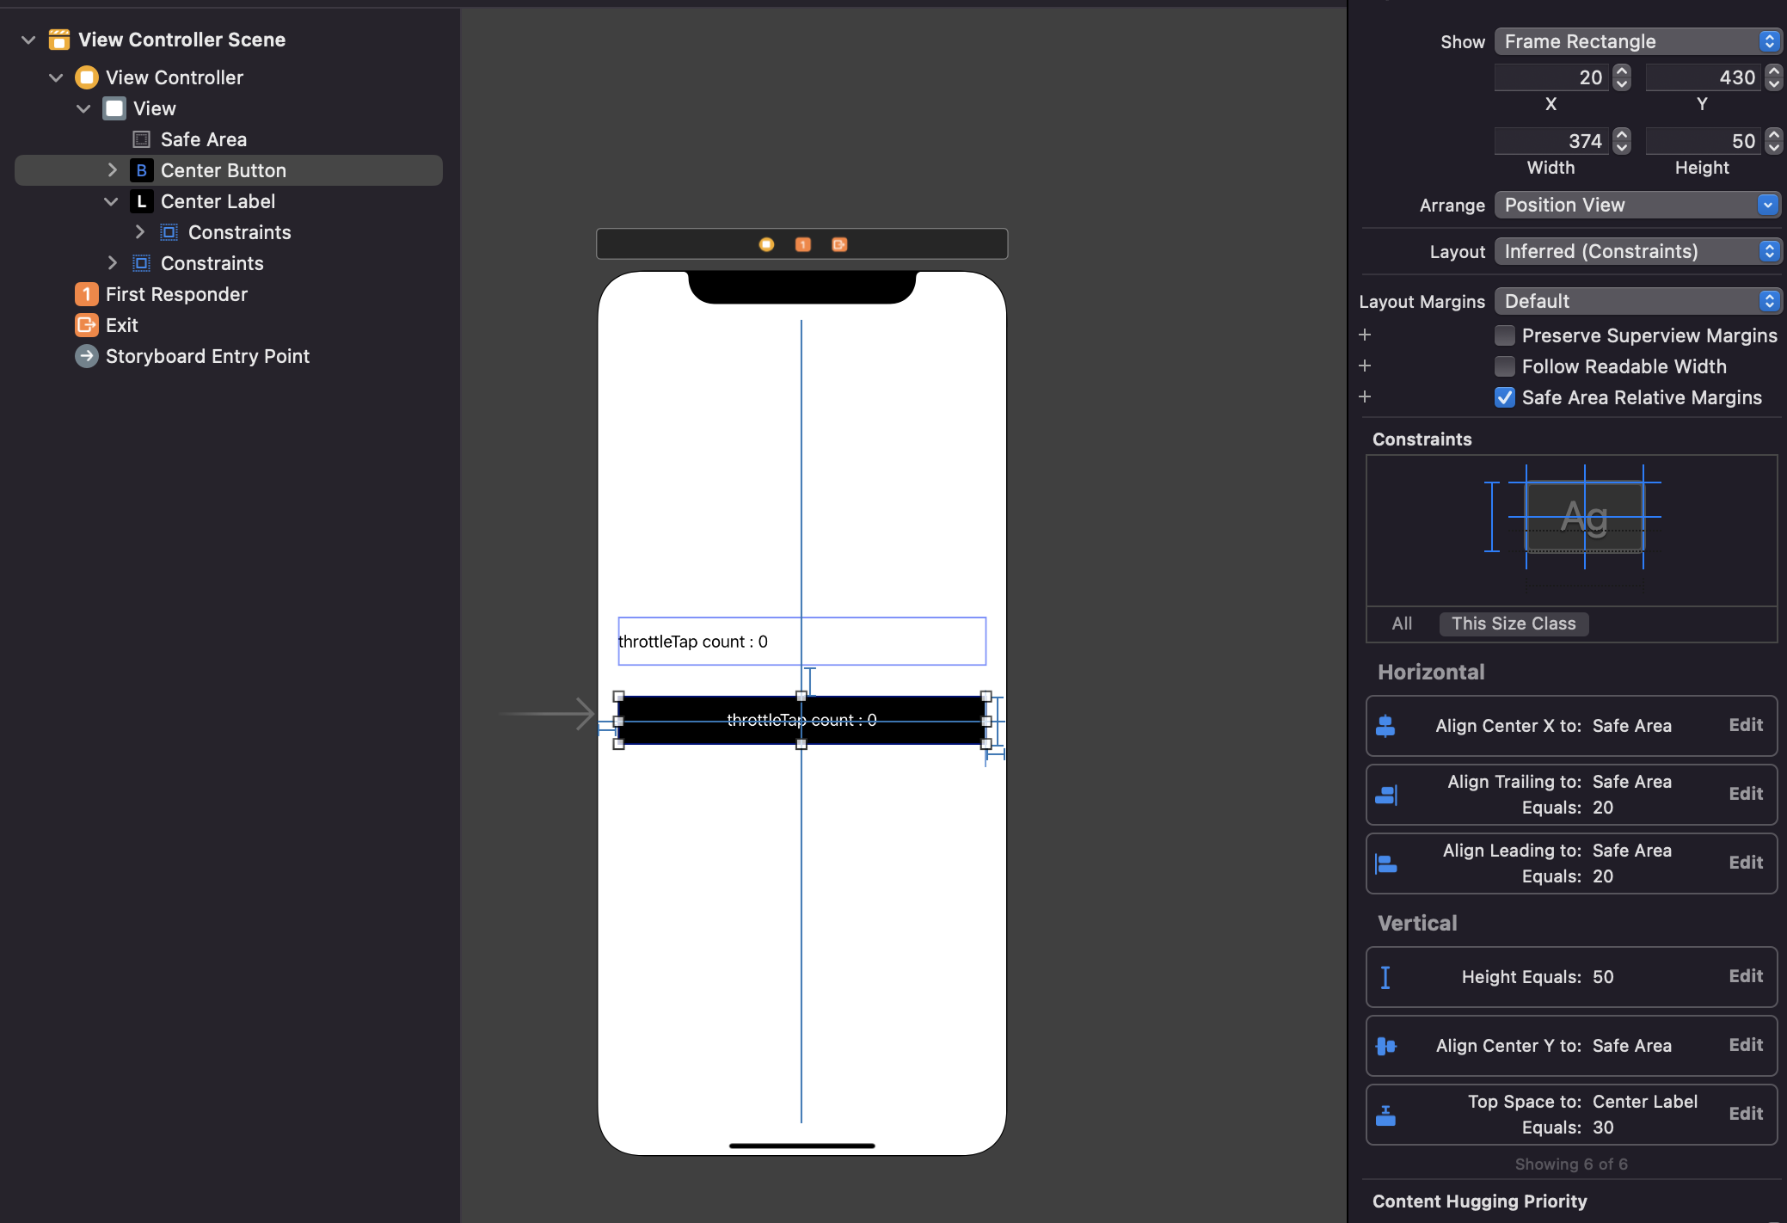This screenshot has width=1787, height=1223.
Task: Increment the Width stepper
Action: click(1622, 134)
